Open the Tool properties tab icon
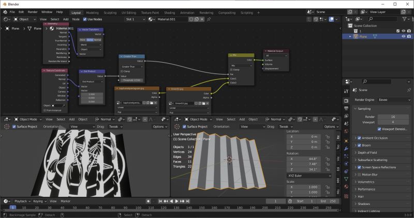Screen dimensions: 414x218 tap(346, 91)
